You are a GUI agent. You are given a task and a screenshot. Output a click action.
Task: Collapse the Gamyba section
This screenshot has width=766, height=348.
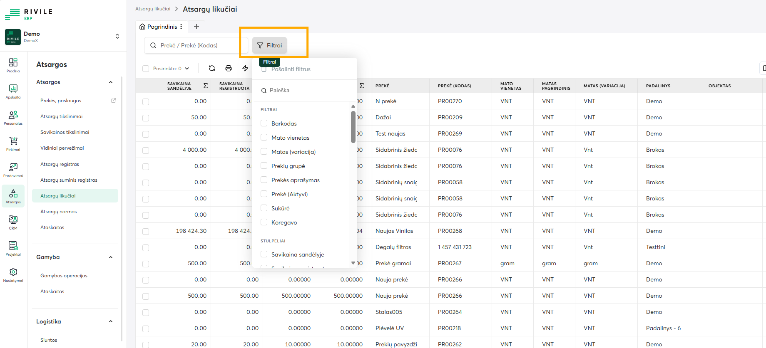click(111, 257)
